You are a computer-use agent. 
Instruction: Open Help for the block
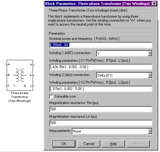pyautogui.click(x=113, y=144)
